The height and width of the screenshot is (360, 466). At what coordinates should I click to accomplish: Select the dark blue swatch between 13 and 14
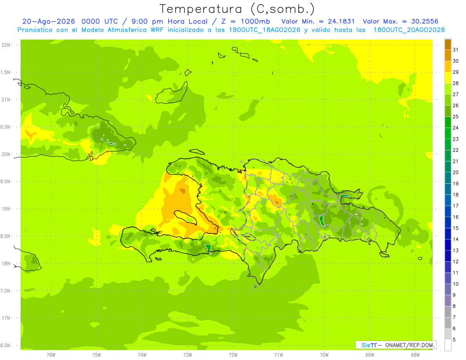448,245
